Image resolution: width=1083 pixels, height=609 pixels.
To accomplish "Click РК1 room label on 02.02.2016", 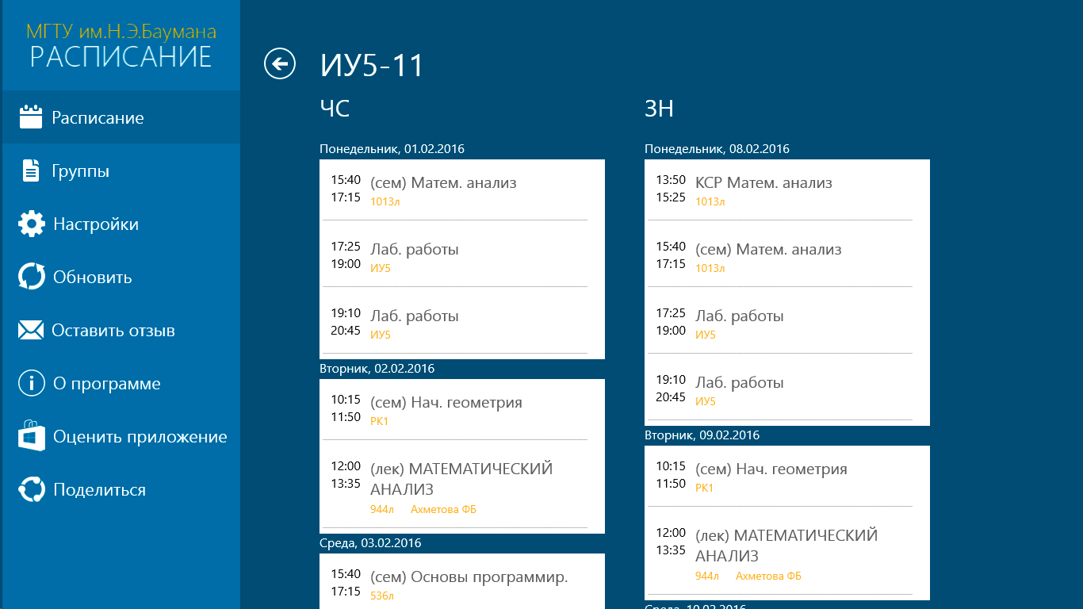I will 379,422.
